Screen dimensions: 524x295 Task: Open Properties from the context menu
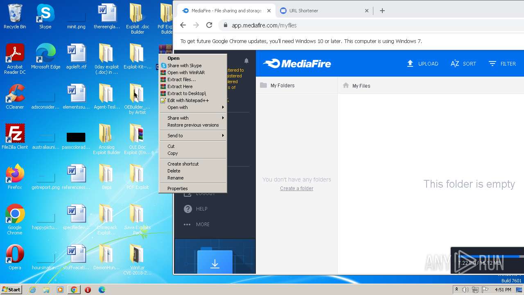193,188
